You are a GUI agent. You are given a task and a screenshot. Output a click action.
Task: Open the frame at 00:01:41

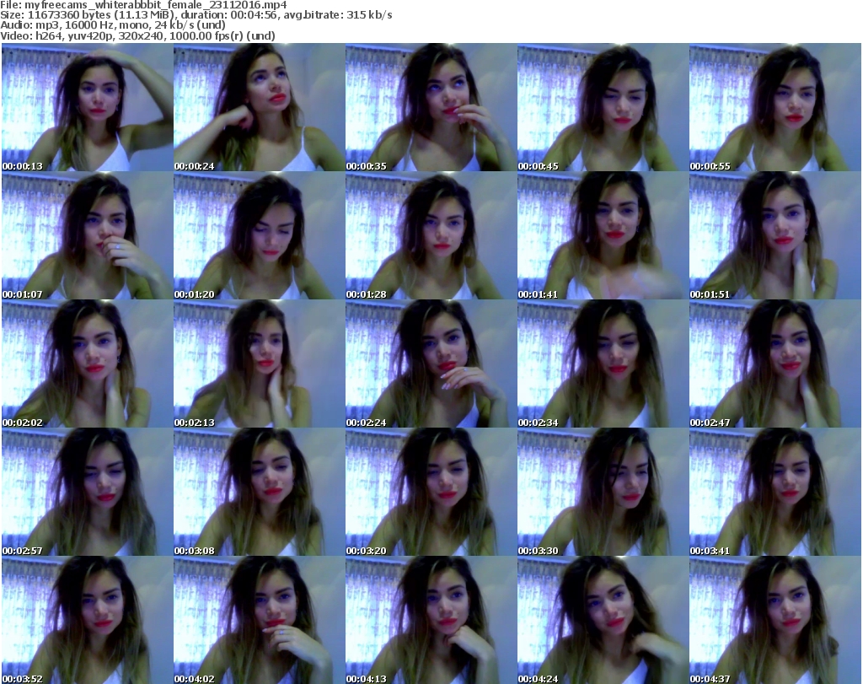(603, 235)
